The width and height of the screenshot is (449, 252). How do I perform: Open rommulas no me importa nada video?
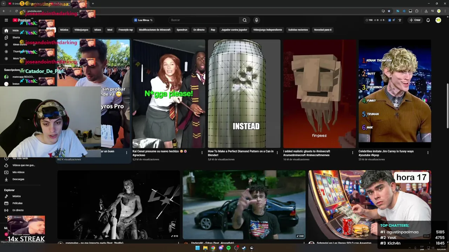pos(119,205)
